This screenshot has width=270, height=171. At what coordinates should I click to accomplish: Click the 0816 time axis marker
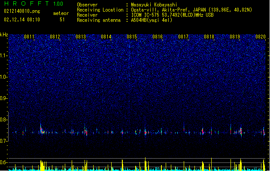(x=158, y=37)
